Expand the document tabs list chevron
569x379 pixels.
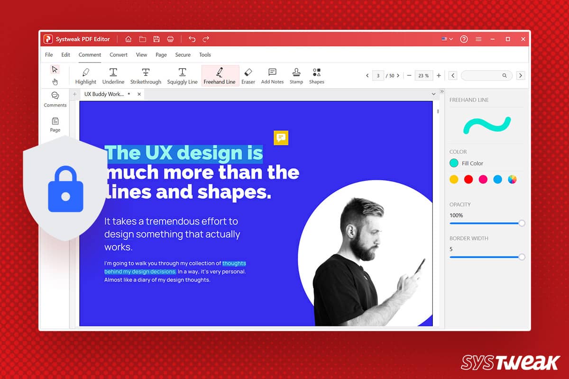(433, 94)
